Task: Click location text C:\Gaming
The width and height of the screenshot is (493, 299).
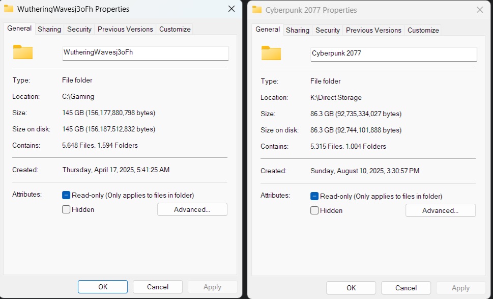Action: click(x=78, y=97)
